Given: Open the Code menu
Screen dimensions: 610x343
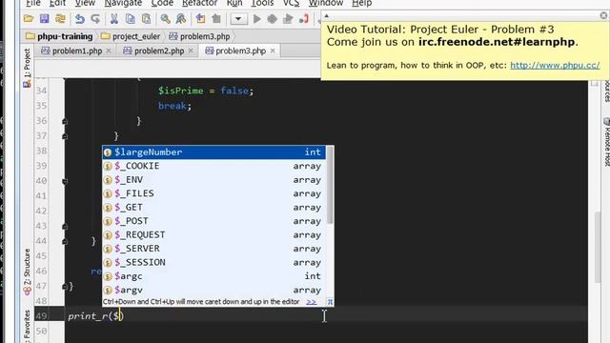Looking at the screenshot, I should pyautogui.click(x=162, y=3).
